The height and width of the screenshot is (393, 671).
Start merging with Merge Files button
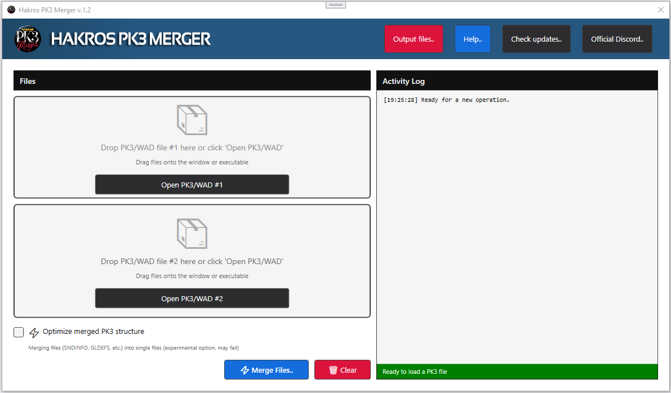[266, 370]
